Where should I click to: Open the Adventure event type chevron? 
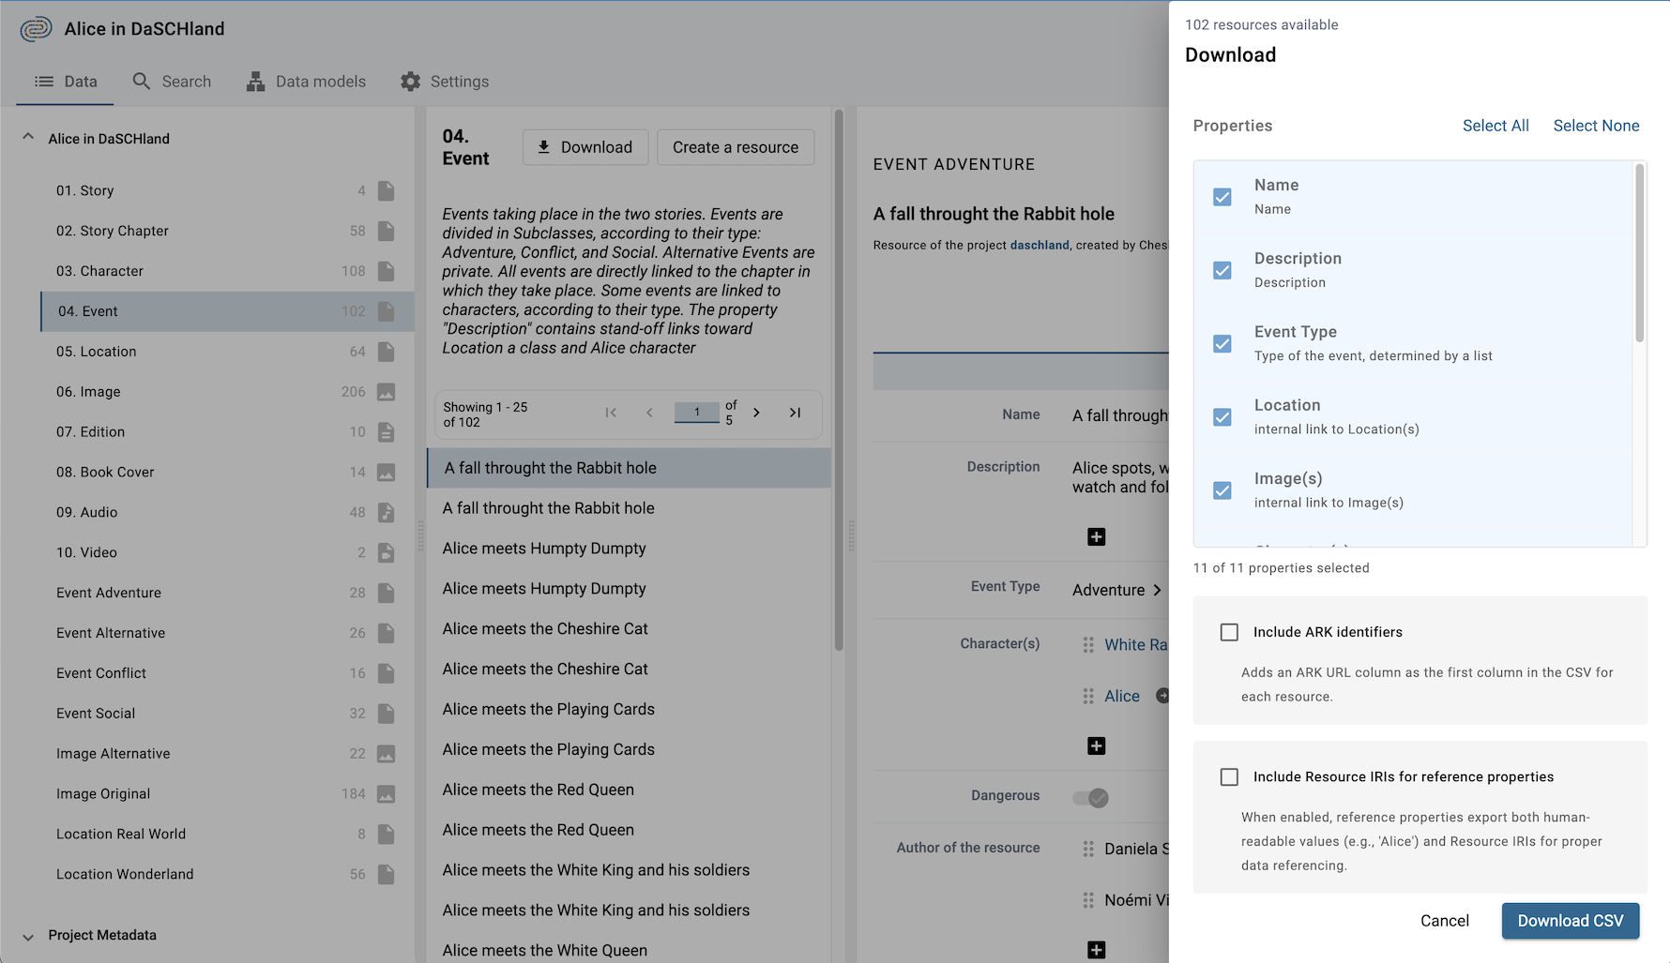pos(1158,590)
